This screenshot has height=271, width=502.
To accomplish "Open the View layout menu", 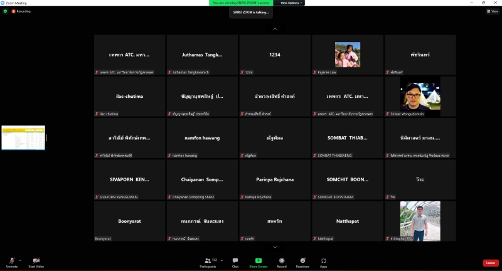I will click(493, 11).
